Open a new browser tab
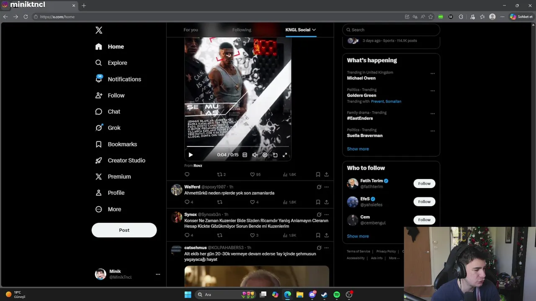Viewport: 536px width, 301px height. point(84,5)
